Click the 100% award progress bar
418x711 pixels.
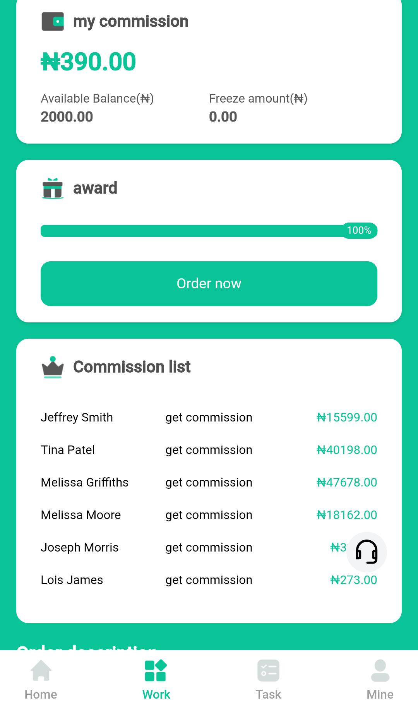tap(209, 231)
